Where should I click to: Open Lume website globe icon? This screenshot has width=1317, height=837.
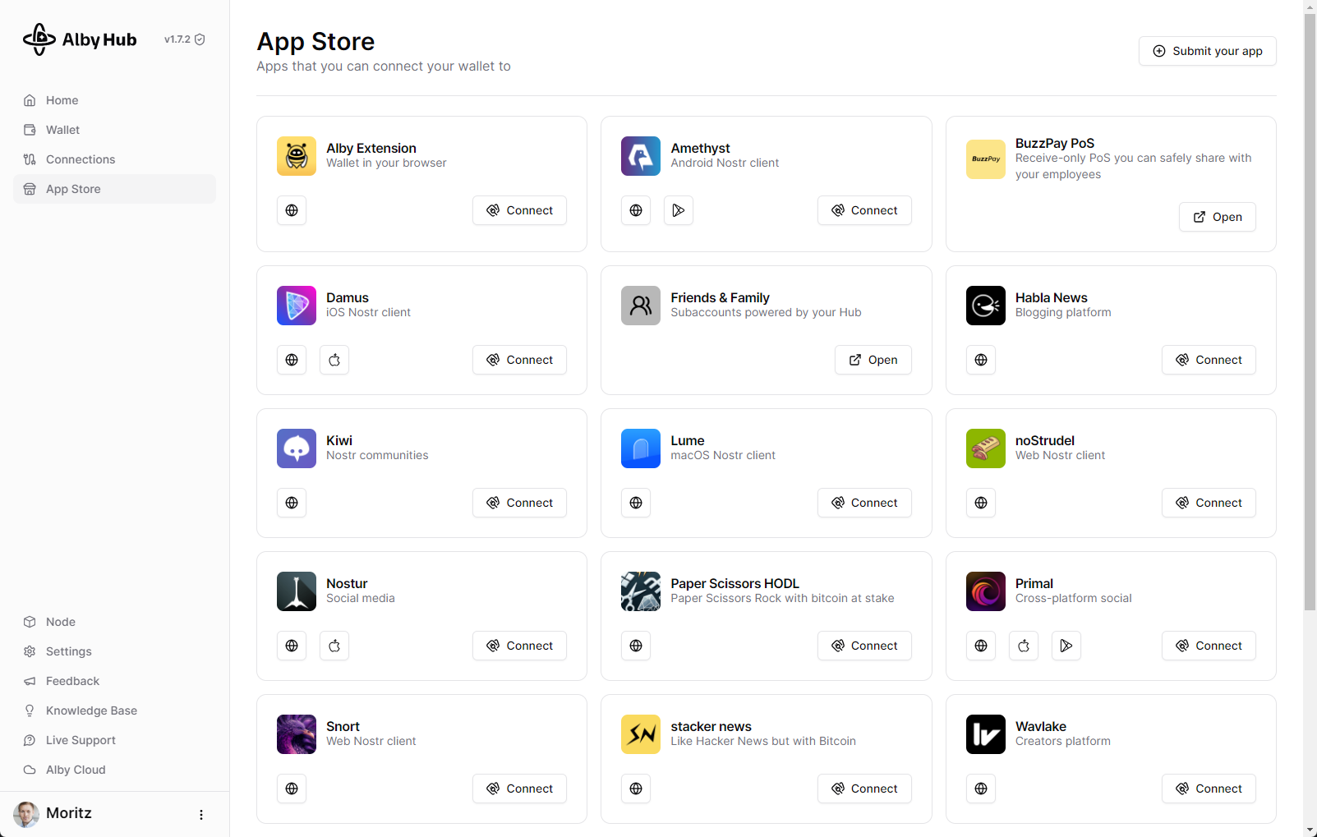click(x=636, y=503)
